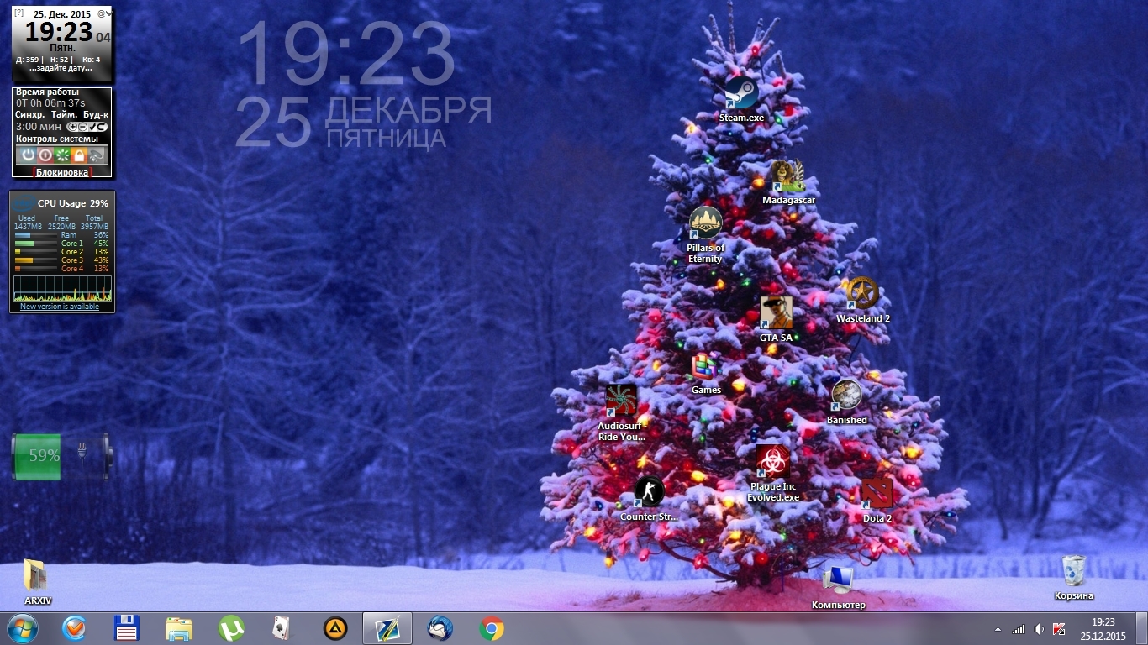The width and height of the screenshot is (1148, 645).
Task: Click the 3:00 мин timer value
Action: (x=39, y=127)
